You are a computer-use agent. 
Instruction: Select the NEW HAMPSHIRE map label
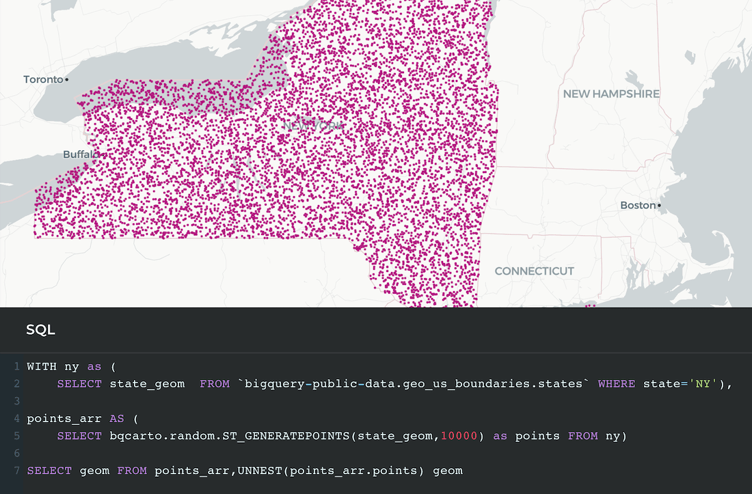pyautogui.click(x=610, y=94)
